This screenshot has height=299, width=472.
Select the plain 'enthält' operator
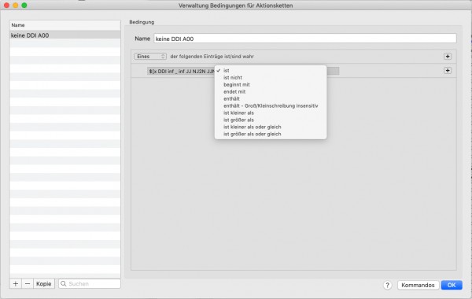coord(271,99)
